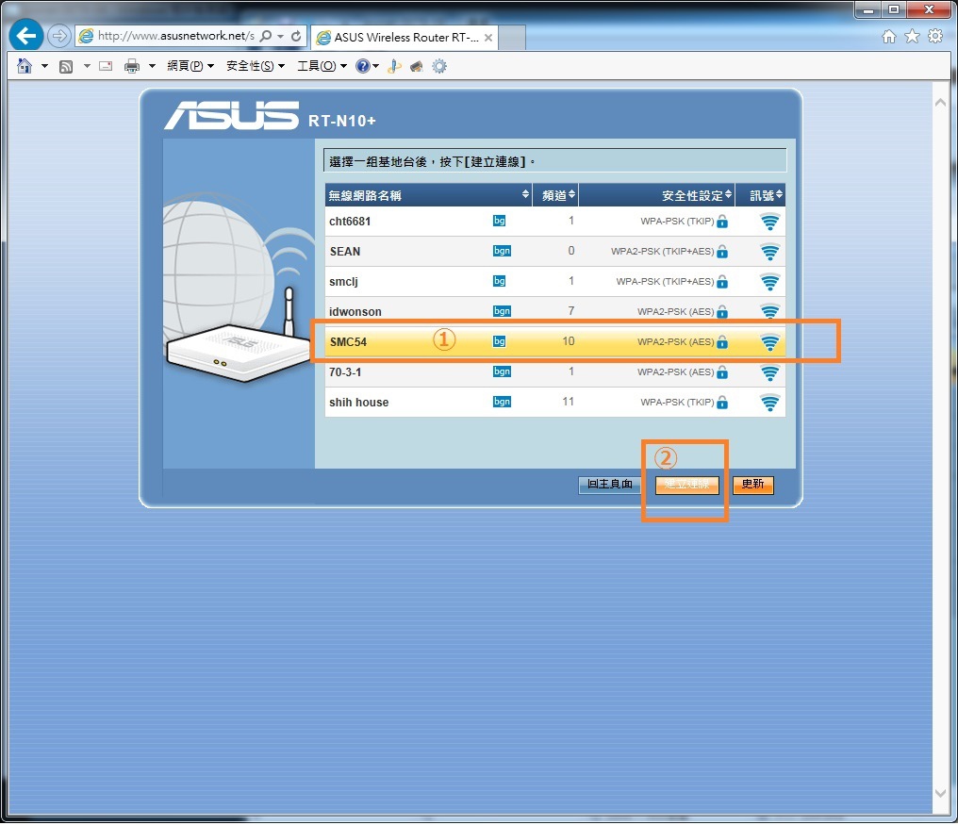Viewport: 958px width, 825px height.
Task: Expand the Print icon dropdown arrow
Action: (x=152, y=66)
